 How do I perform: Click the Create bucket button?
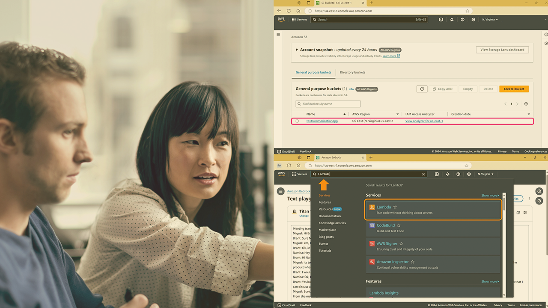[514, 89]
